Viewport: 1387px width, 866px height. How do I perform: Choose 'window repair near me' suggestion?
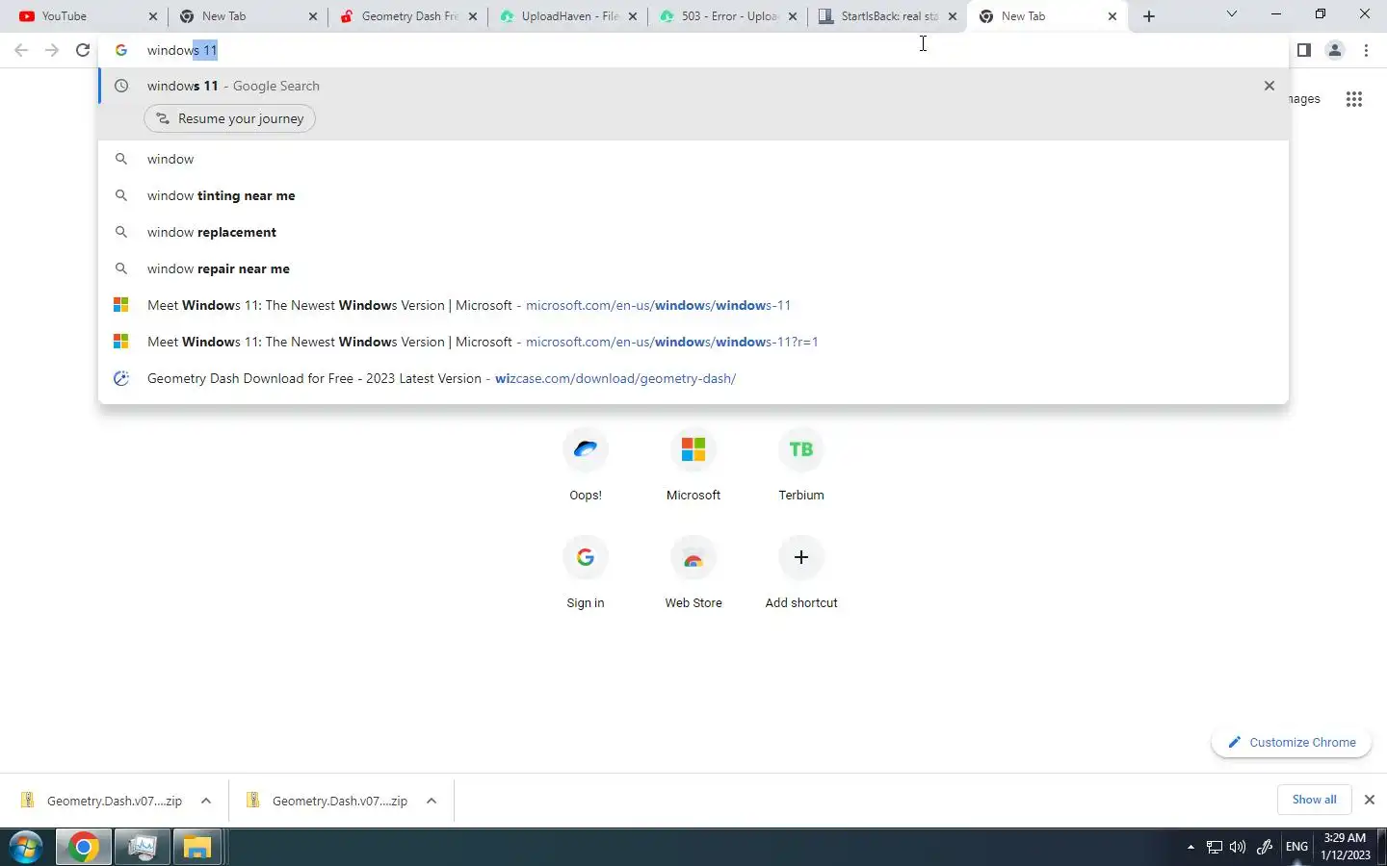pyautogui.click(x=693, y=268)
